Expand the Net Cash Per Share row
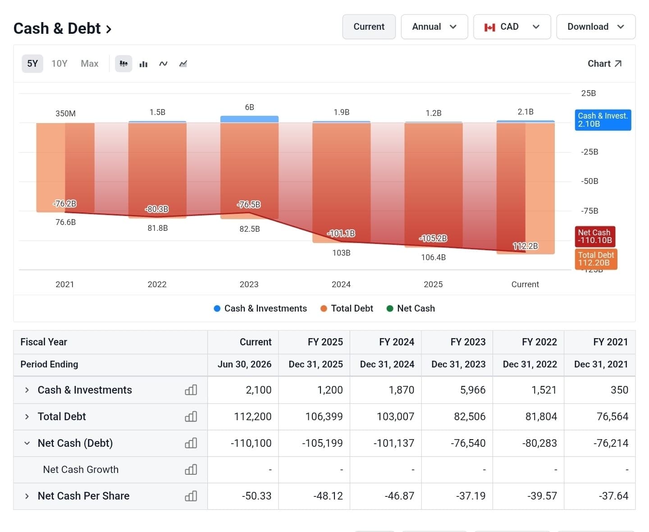This screenshot has width=649, height=532. 27,496
